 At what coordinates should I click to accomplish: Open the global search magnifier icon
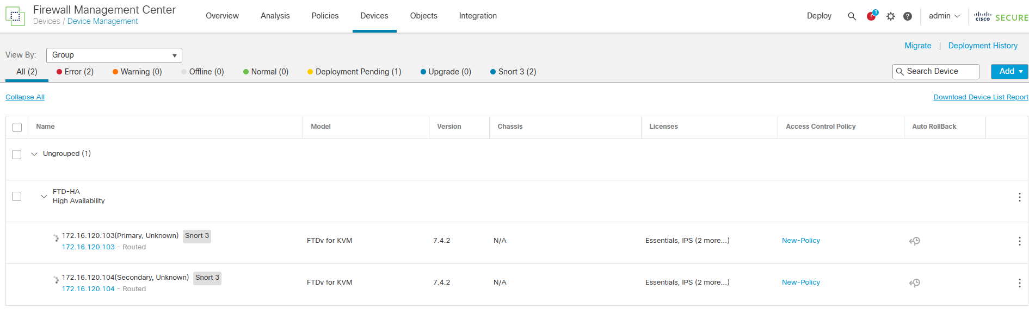click(852, 16)
